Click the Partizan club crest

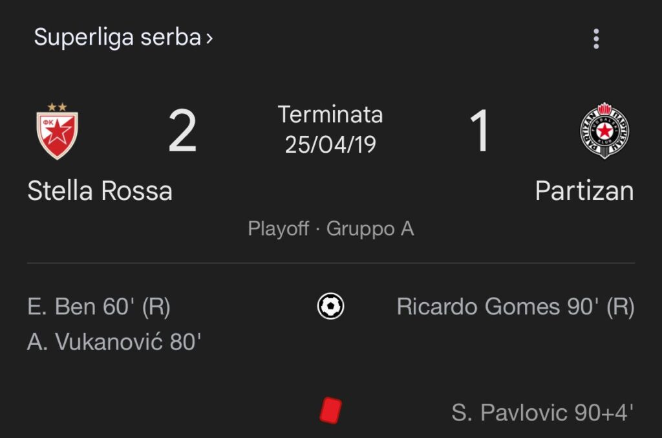pyautogui.click(x=604, y=131)
